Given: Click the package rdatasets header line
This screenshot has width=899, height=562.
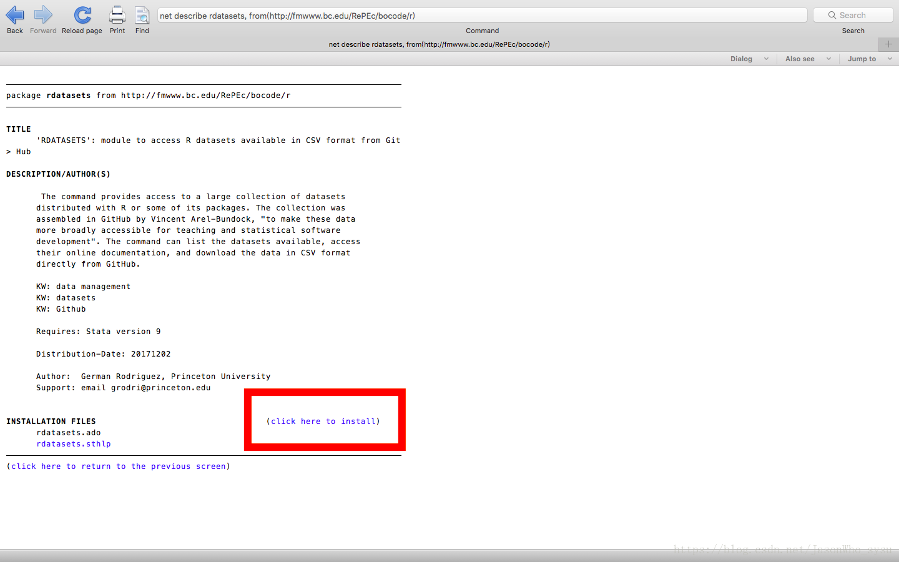Looking at the screenshot, I should click(149, 96).
